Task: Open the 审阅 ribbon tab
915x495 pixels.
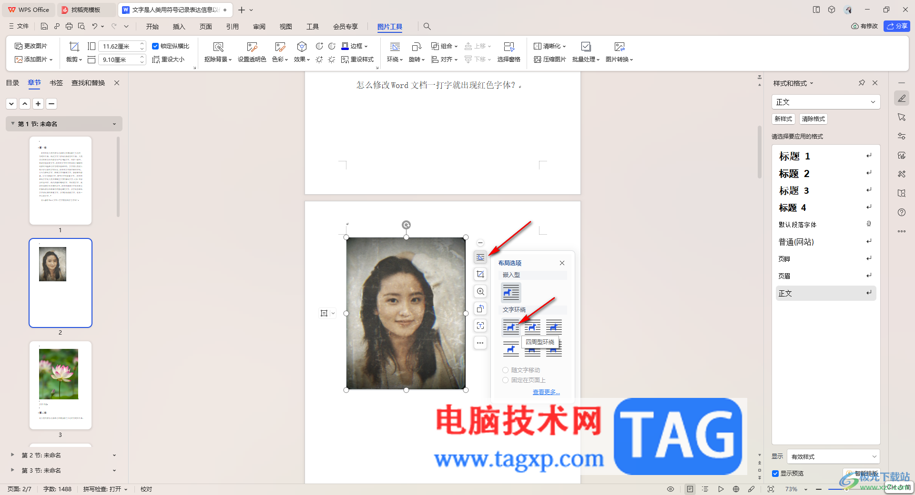Action: coord(259,27)
